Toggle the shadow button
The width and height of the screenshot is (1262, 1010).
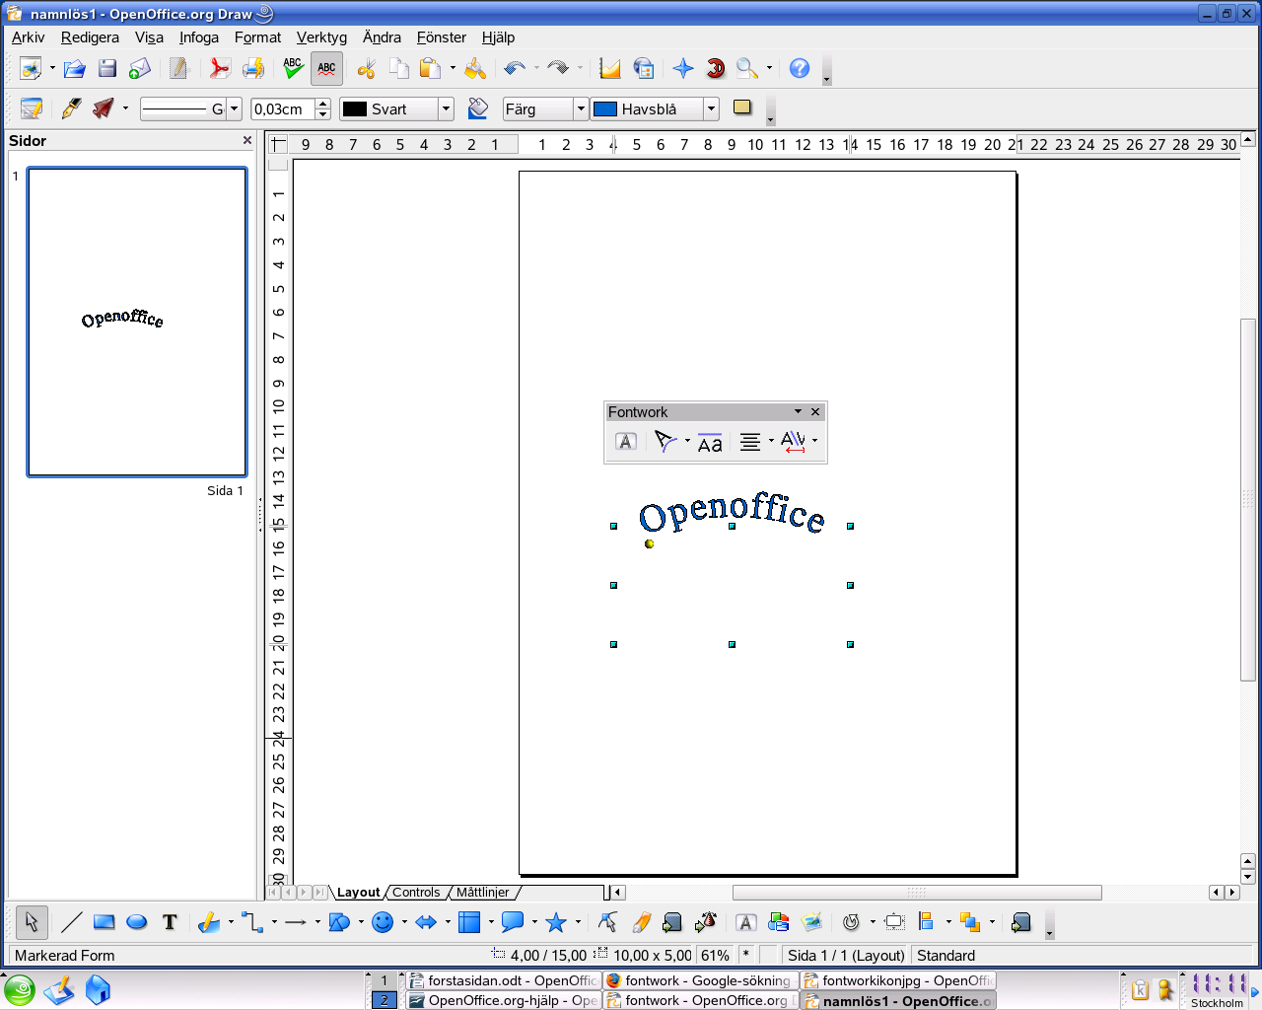742,108
